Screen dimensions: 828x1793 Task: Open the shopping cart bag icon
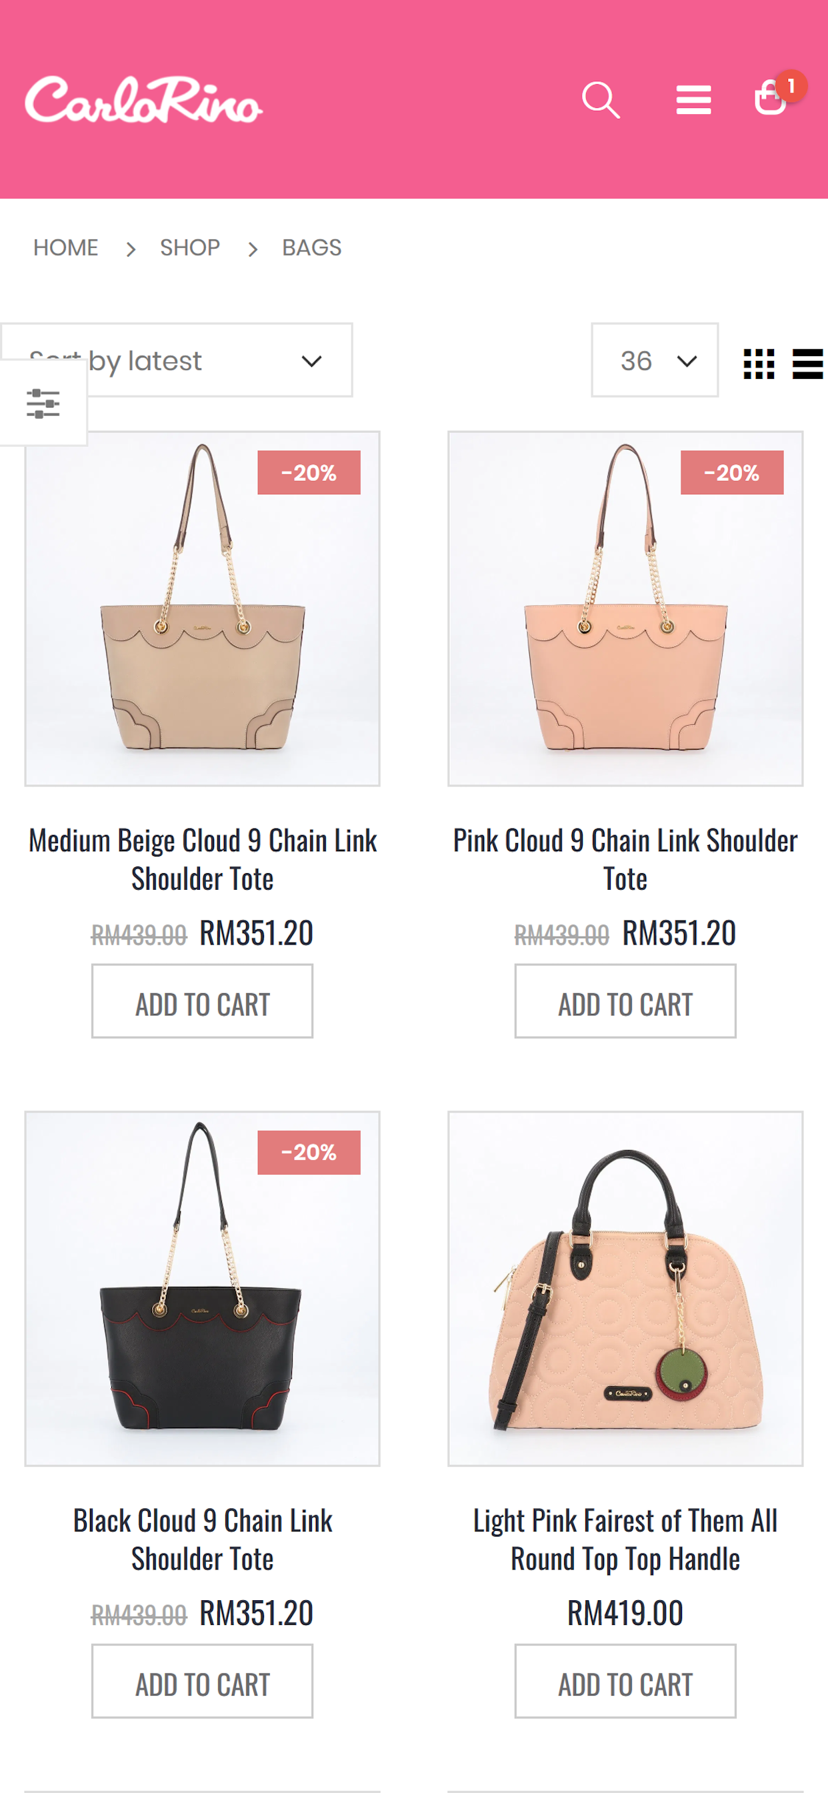click(770, 97)
